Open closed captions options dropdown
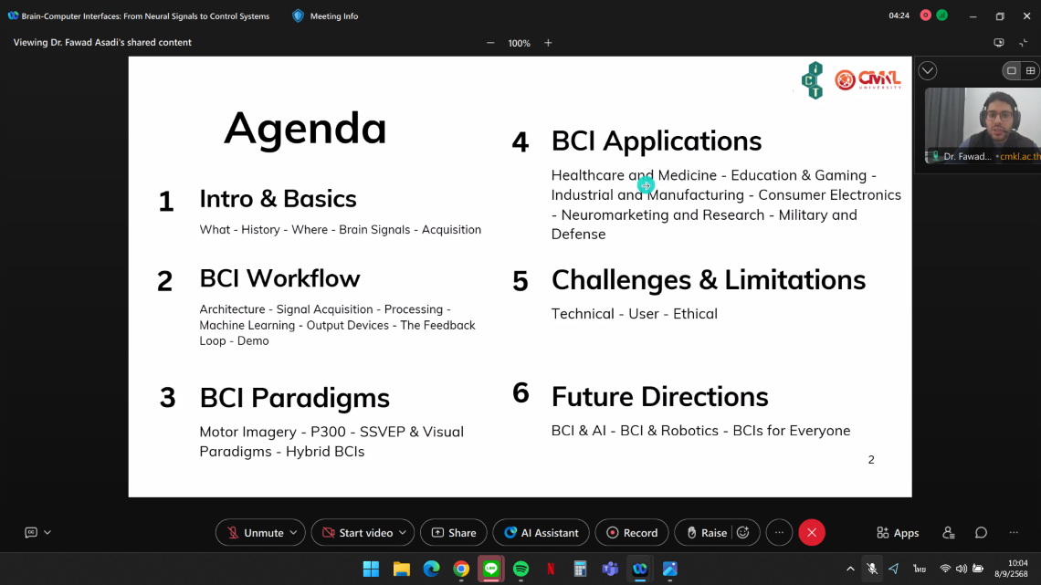Screen dimensions: 1041x585 tap(47, 533)
